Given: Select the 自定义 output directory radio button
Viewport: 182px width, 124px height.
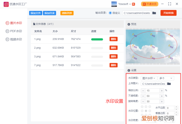Looking at the screenshot, I should [x=110, y=13].
